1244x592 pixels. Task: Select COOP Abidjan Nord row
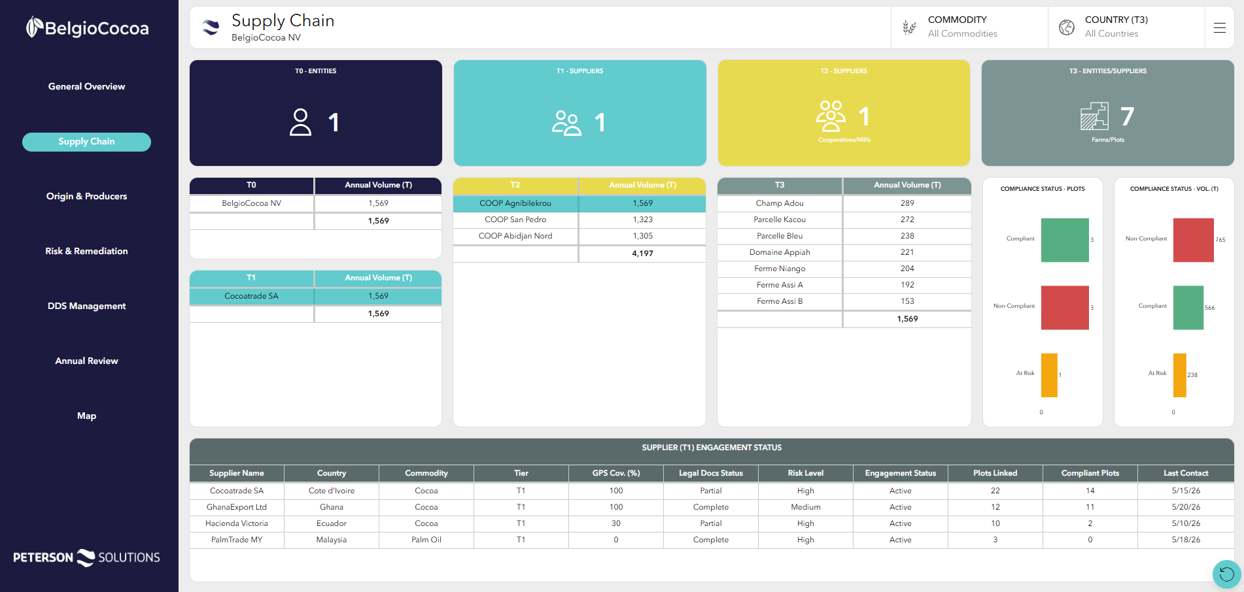pyautogui.click(x=579, y=236)
